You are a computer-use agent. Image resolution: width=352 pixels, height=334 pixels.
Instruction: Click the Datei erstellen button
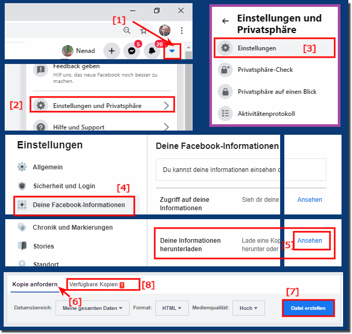[x=308, y=308]
